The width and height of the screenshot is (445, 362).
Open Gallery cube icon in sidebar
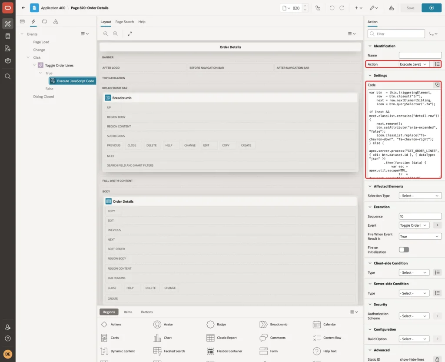click(8, 60)
